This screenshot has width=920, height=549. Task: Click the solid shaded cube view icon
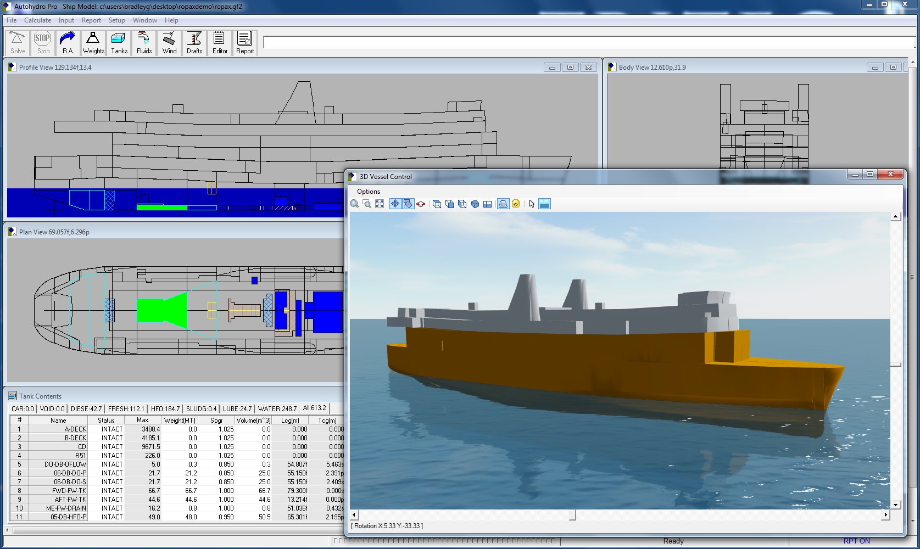coord(475,204)
